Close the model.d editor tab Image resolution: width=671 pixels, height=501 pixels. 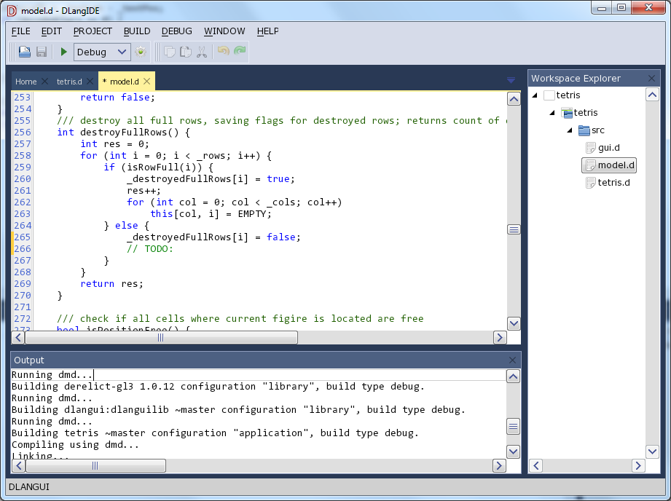(x=146, y=82)
